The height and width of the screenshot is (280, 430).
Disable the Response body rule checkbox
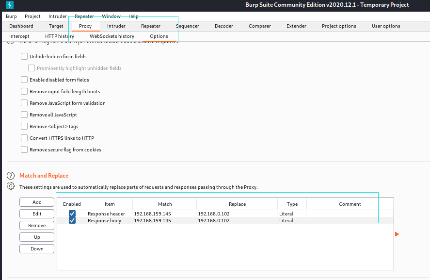tap(72, 220)
